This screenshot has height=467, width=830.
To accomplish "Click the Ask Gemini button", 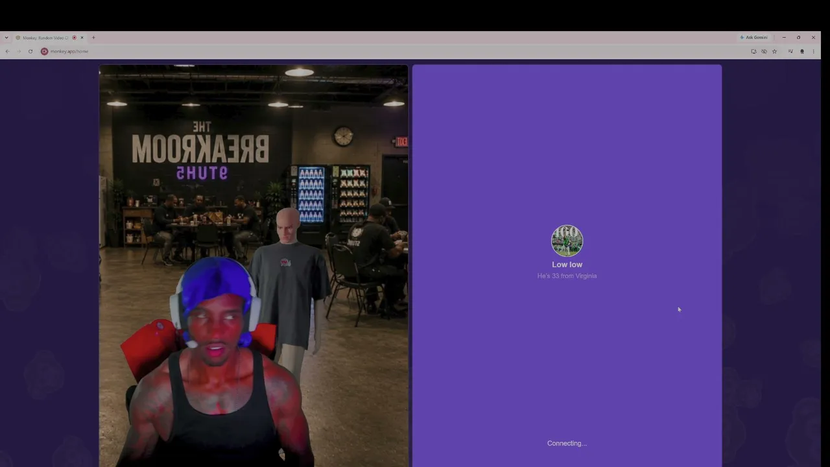I will coord(754,38).
